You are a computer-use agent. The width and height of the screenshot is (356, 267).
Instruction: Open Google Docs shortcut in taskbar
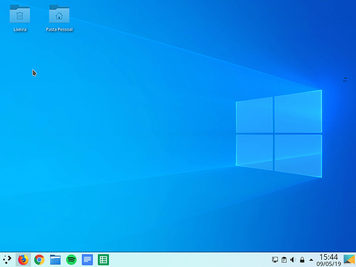point(88,260)
